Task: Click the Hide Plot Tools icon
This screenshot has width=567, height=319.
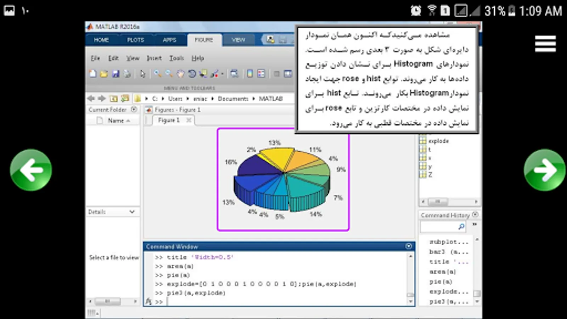Action: coord(277,74)
